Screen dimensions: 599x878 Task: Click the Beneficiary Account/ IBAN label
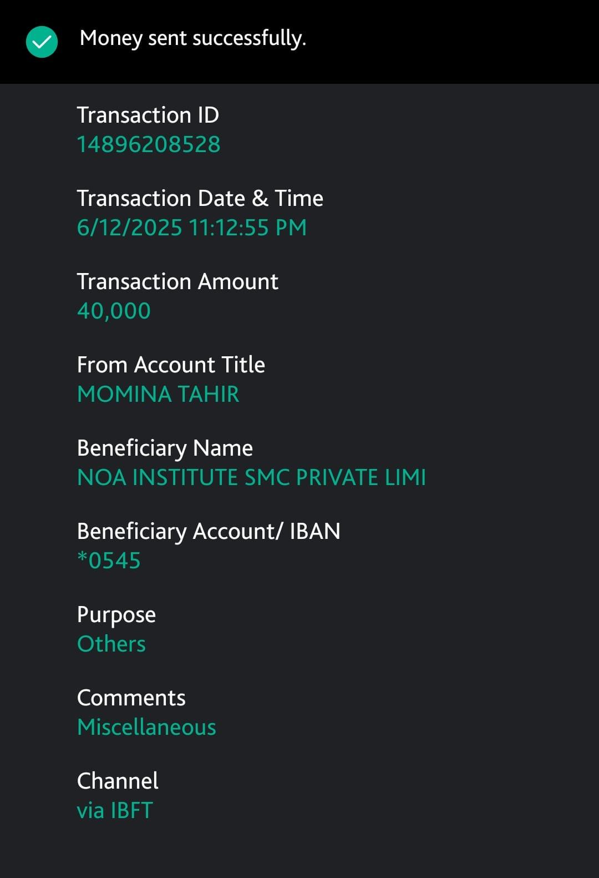point(209,531)
